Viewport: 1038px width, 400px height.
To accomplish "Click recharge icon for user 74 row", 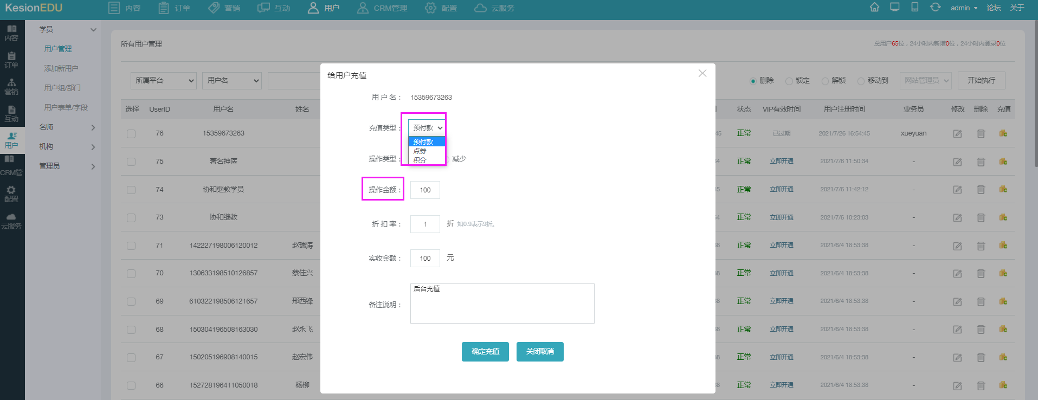I will point(1003,189).
